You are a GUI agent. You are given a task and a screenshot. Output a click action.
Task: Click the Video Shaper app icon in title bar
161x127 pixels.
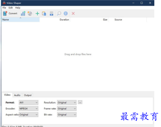pos(4,3)
